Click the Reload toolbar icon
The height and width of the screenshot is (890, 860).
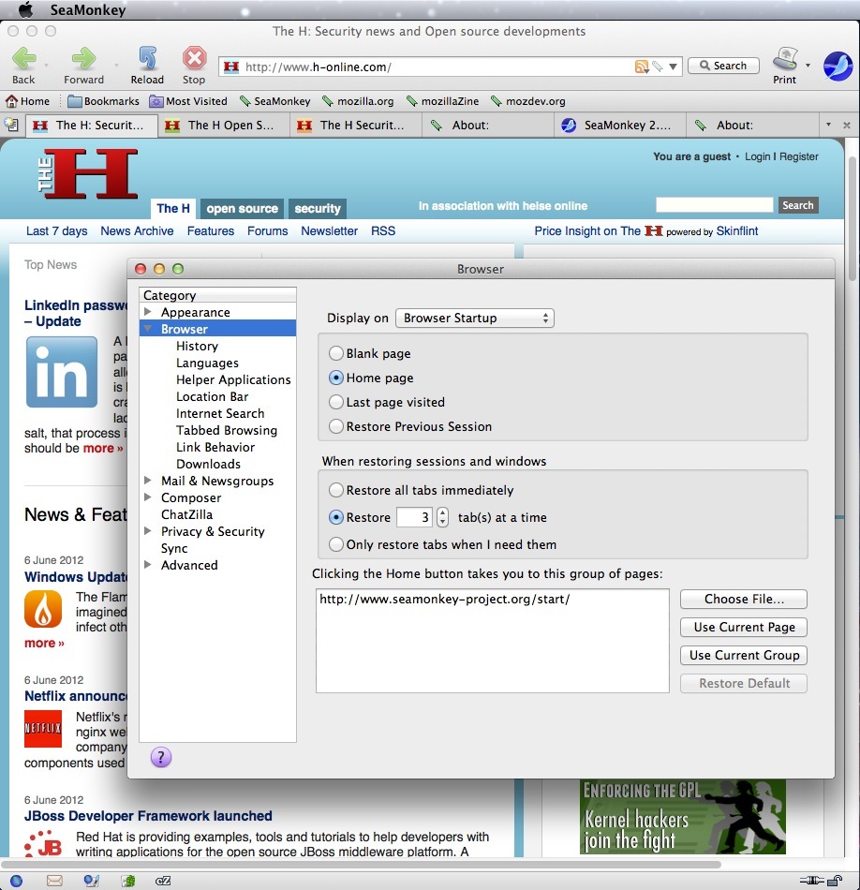[147, 60]
